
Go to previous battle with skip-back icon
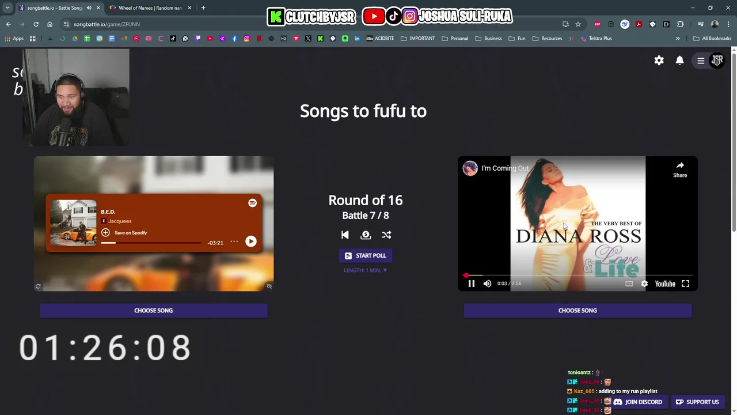pyautogui.click(x=345, y=235)
